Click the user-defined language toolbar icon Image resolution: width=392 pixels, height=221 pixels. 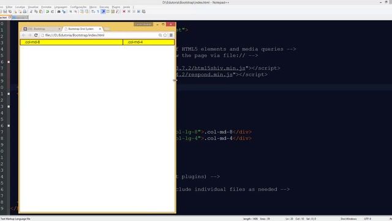[108, 12]
